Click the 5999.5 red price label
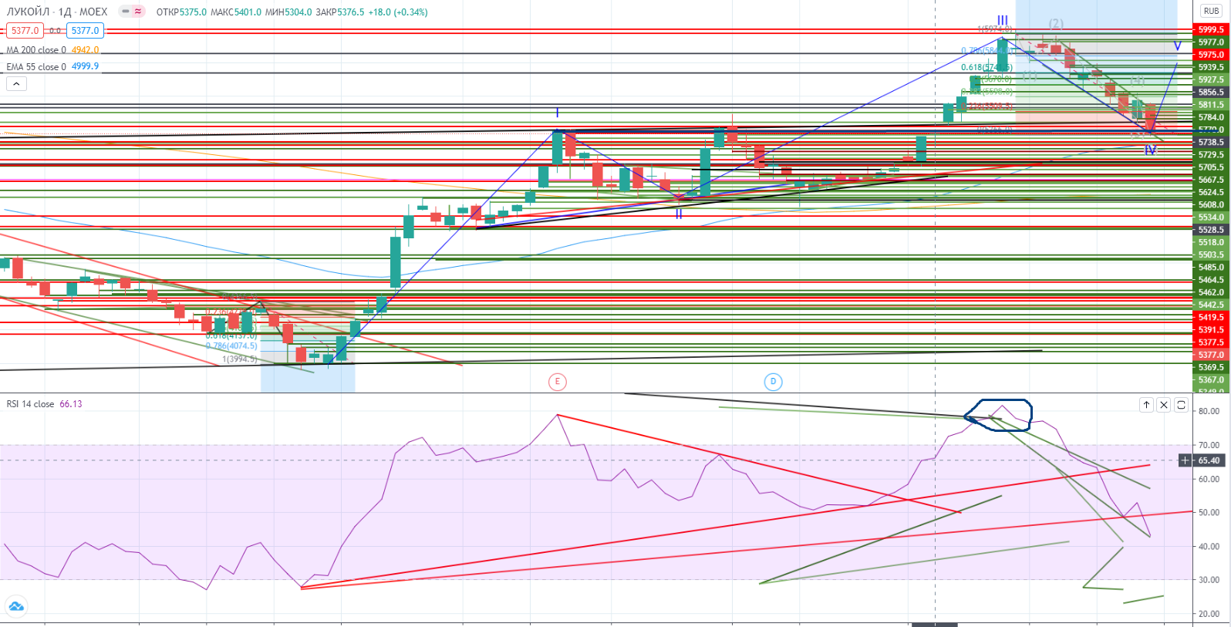1231x627 pixels. tap(1210, 29)
